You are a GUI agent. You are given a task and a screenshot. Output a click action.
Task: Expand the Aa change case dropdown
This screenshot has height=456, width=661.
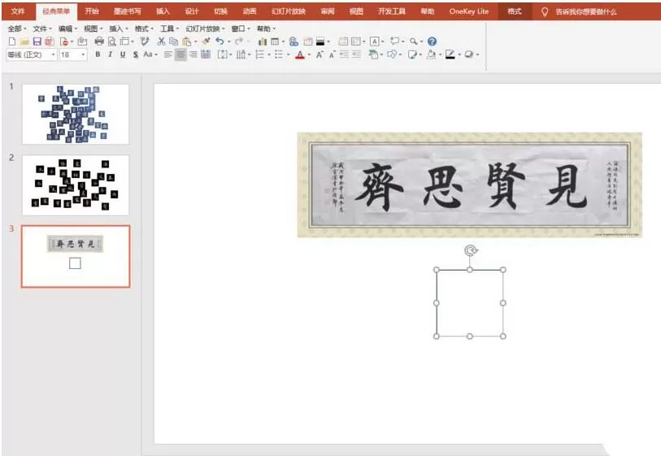tap(156, 54)
